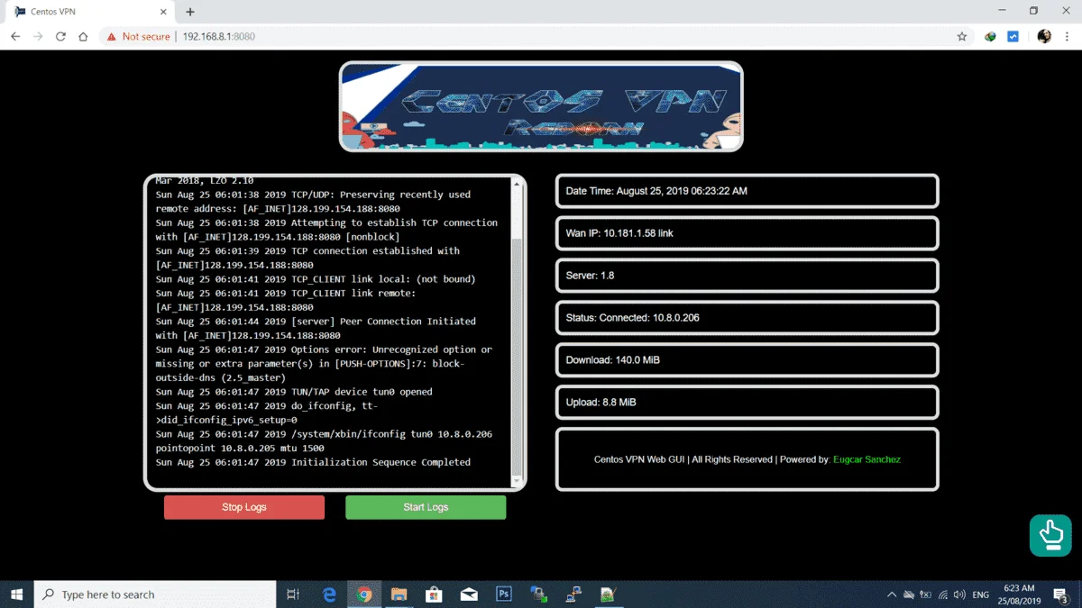Close the Centos VPN tab
The height and width of the screenshot is (608, 1082).
(x=163, y=12)
